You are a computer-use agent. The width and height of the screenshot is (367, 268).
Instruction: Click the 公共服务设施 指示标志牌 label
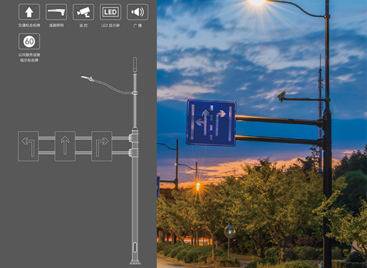(x=29, y=58)
